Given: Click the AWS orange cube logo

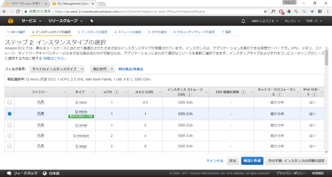Looking at the screenshot, I should 11,21.
